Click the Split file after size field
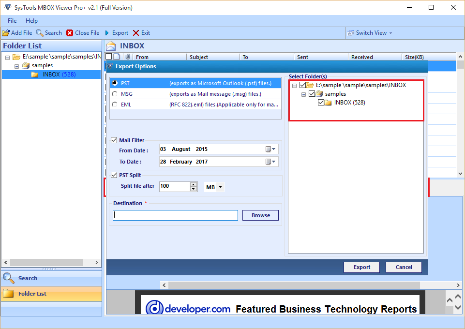The height and width of the screenshot is (329, 465). pos(175,186)
